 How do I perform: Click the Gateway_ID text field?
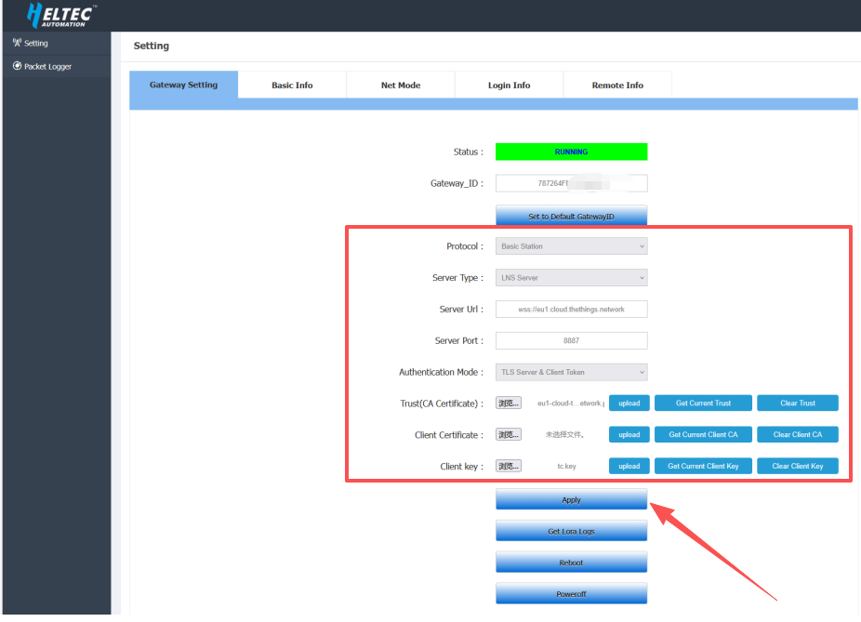click(x=571, y=183)
